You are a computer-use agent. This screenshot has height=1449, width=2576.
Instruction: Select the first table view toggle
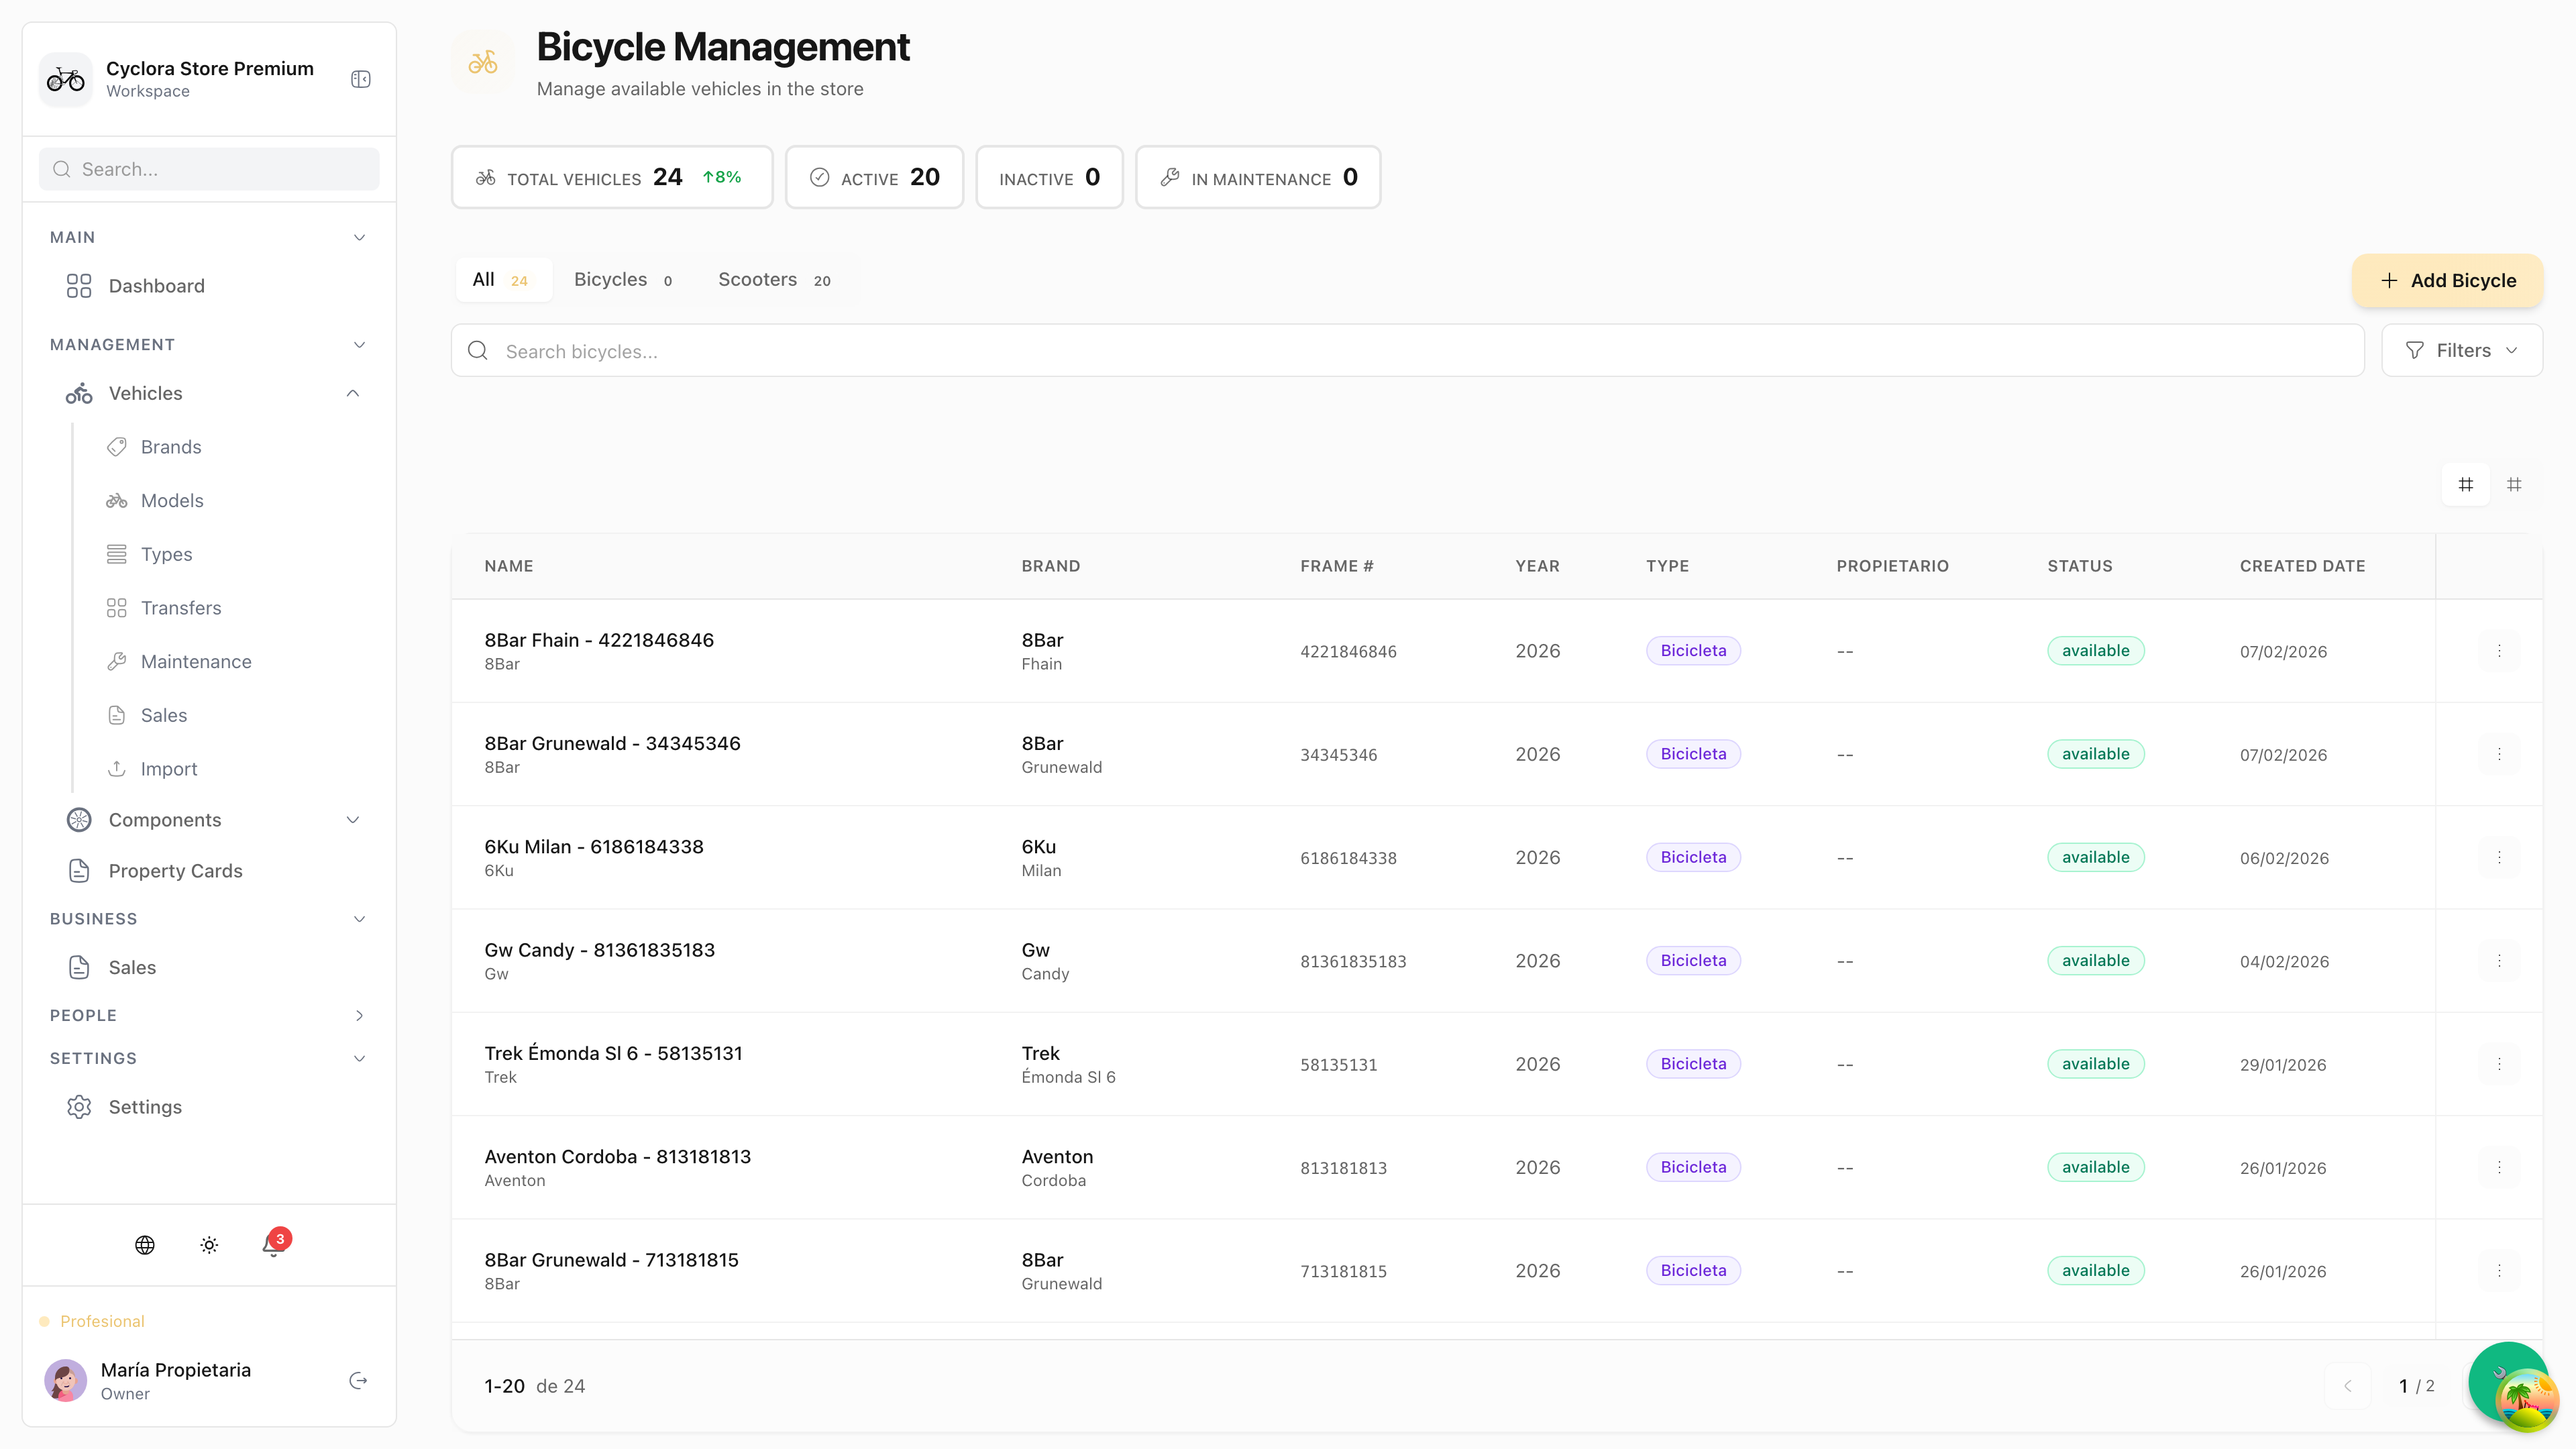(x=2466, y=485)
